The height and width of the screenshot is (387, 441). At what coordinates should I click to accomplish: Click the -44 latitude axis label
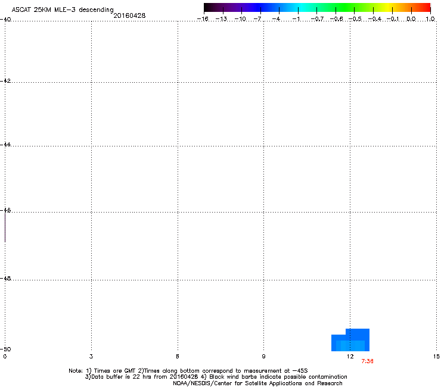pyautogui.click(x=5, y=145)
